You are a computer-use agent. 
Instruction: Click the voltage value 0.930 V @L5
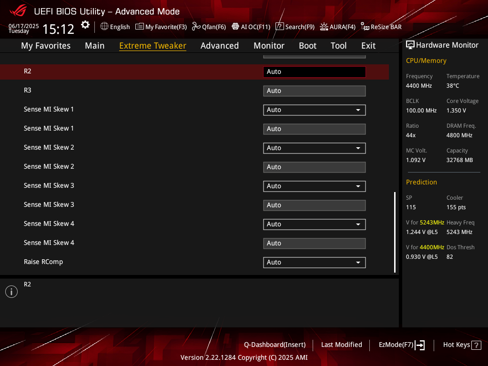[422, 257]
